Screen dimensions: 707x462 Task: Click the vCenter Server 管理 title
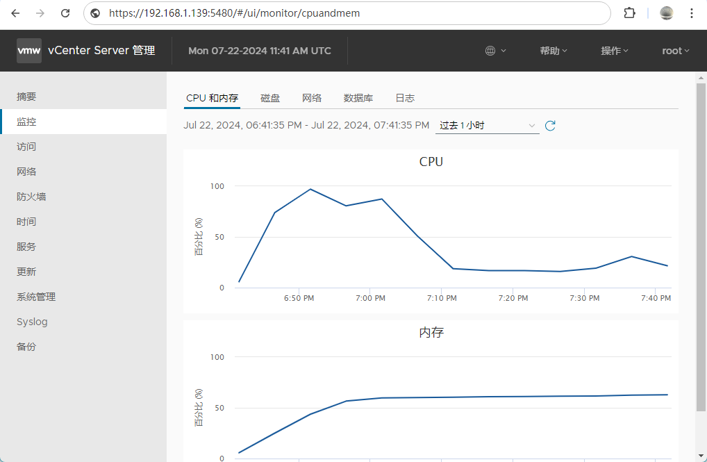(x=101, y=51)
